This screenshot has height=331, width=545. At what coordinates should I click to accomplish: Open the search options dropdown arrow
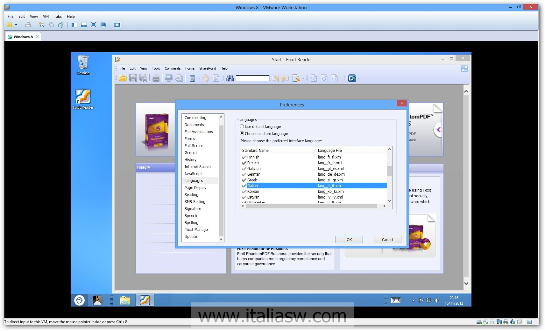click(x=303, y=78)
